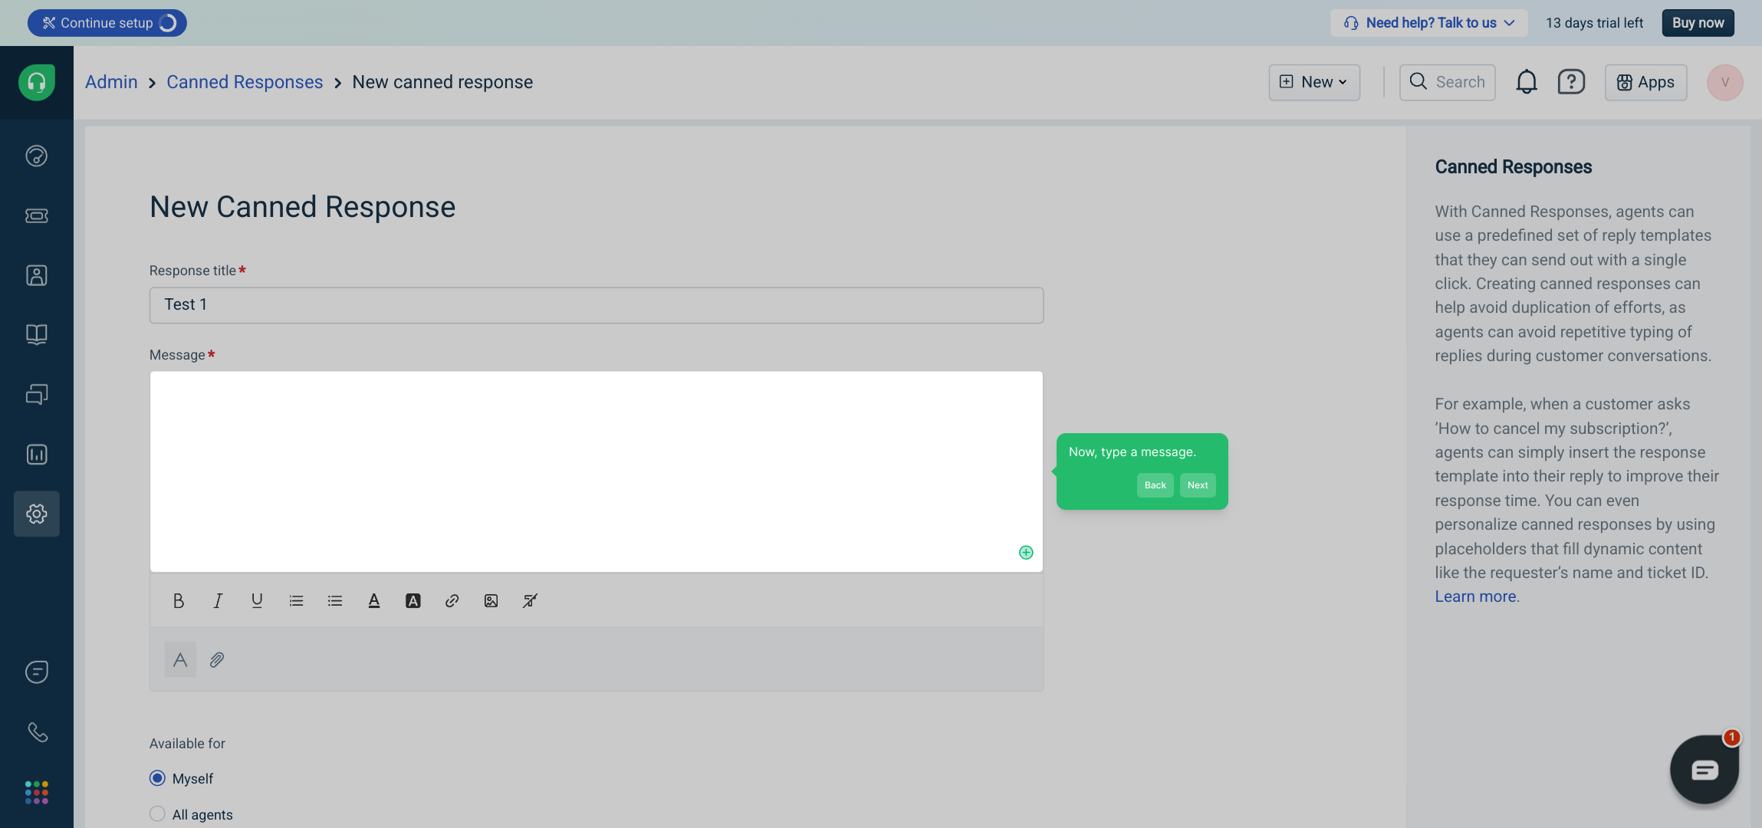Open the Admin gear in sidebar

pos(36,514)
